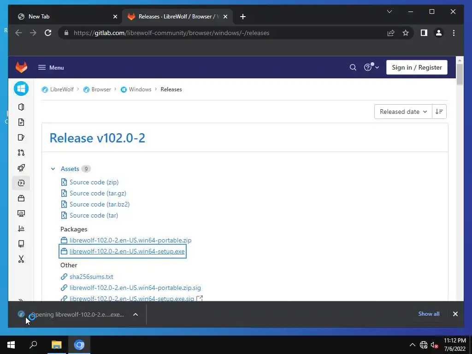
Task: Toggle browser side panel
Action: click(x=424, y=33)
